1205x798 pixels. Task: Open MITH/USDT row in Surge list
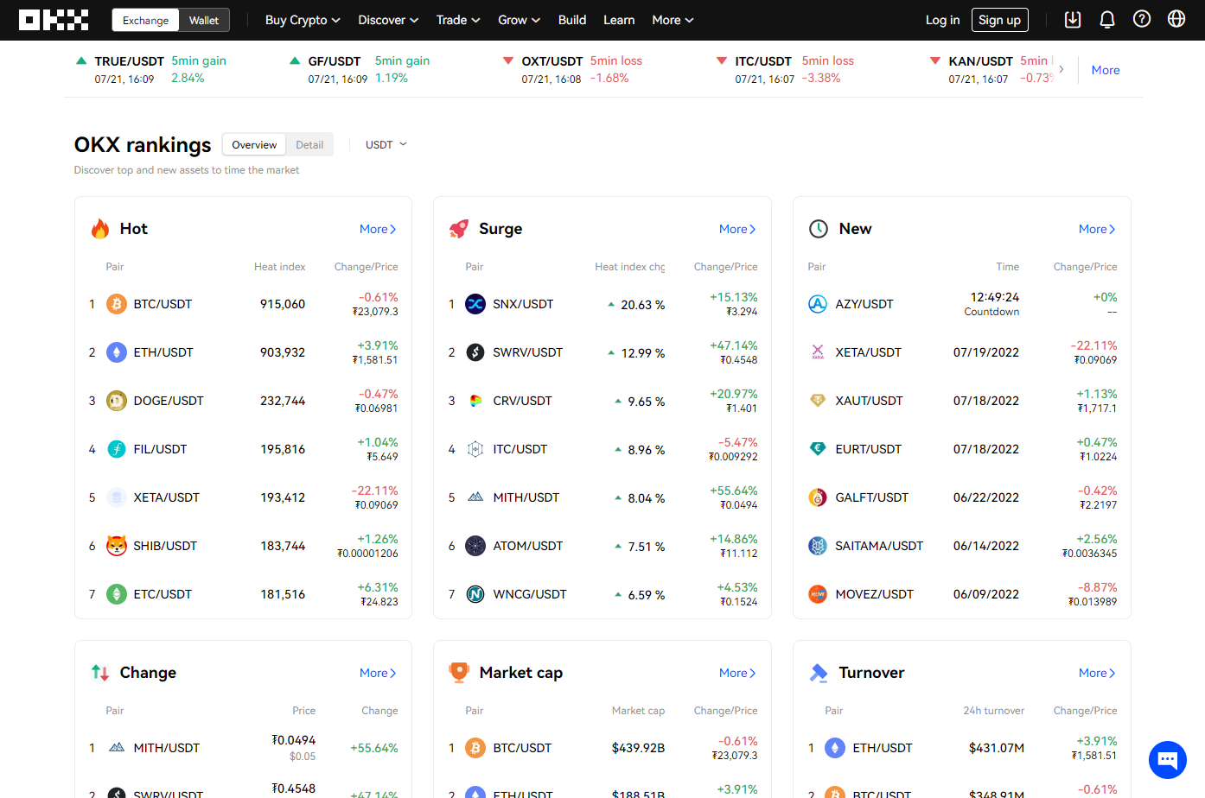602,497
